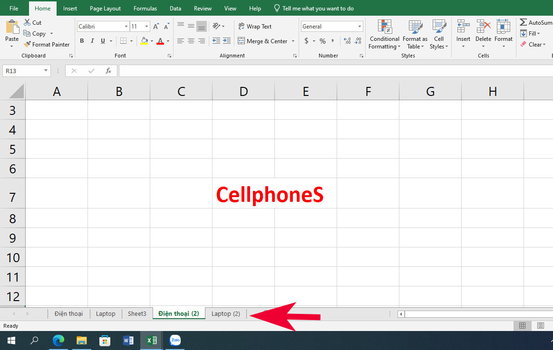This screenshot has height=350, width=553.
Task: Switch to the Page Layout ribbon tab
Action: [x=105, y=9]
